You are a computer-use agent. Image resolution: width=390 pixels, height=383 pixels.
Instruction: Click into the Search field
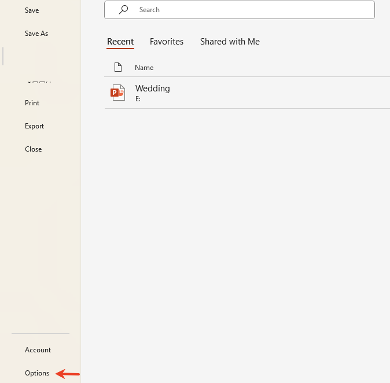coord(240,10)
